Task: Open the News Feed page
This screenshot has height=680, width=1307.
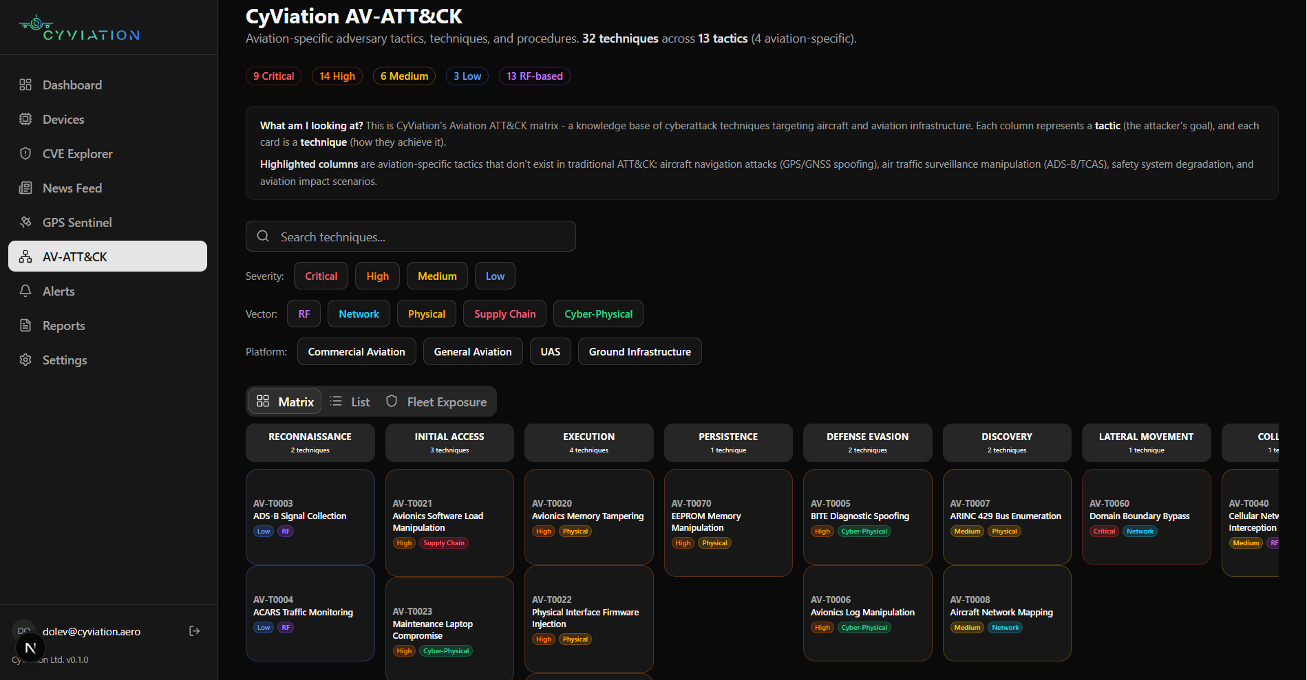Action: click(107, 188)
